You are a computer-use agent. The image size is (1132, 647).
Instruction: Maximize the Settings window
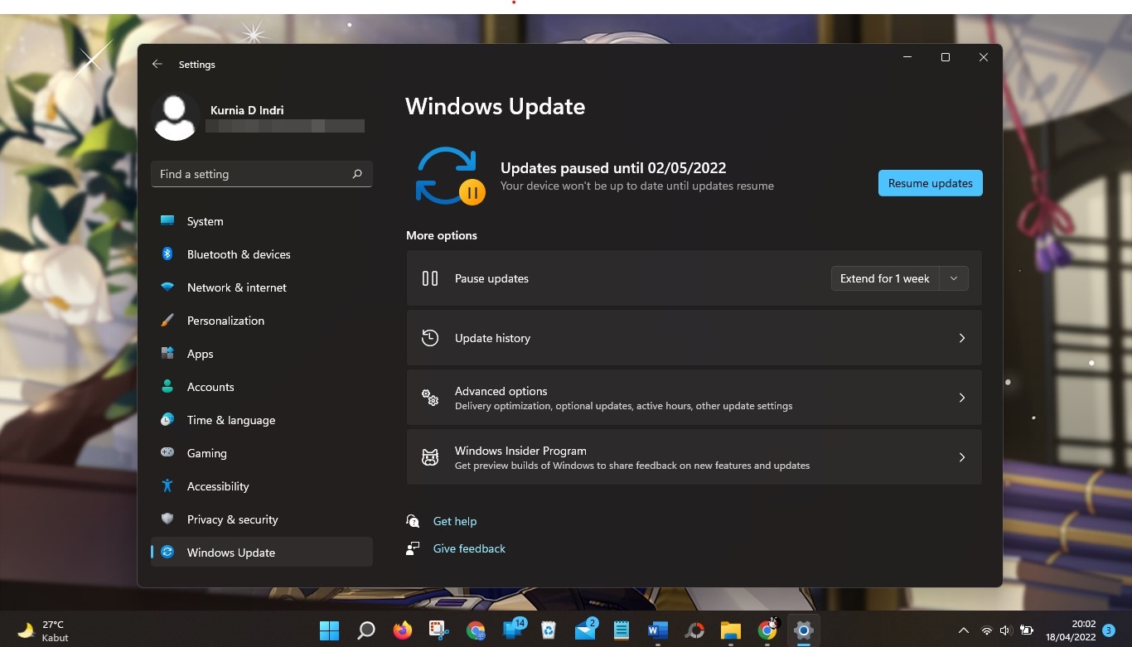coord(946,57)
